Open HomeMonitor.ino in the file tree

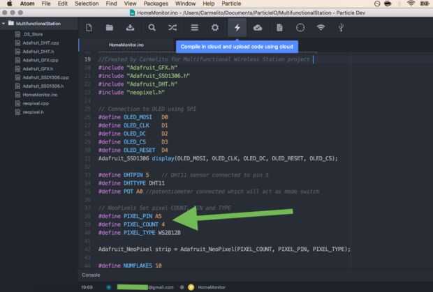(40, 95)
